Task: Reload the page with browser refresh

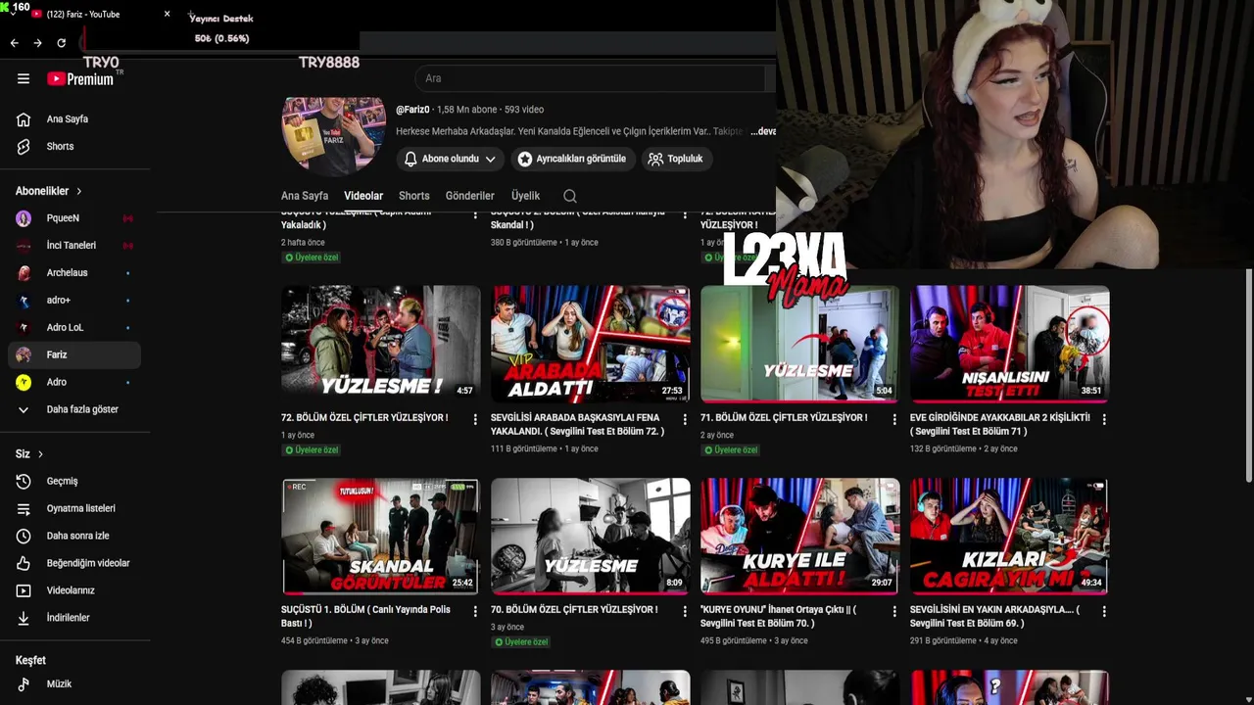Action: pyautogui.click(x=61, y=43)
